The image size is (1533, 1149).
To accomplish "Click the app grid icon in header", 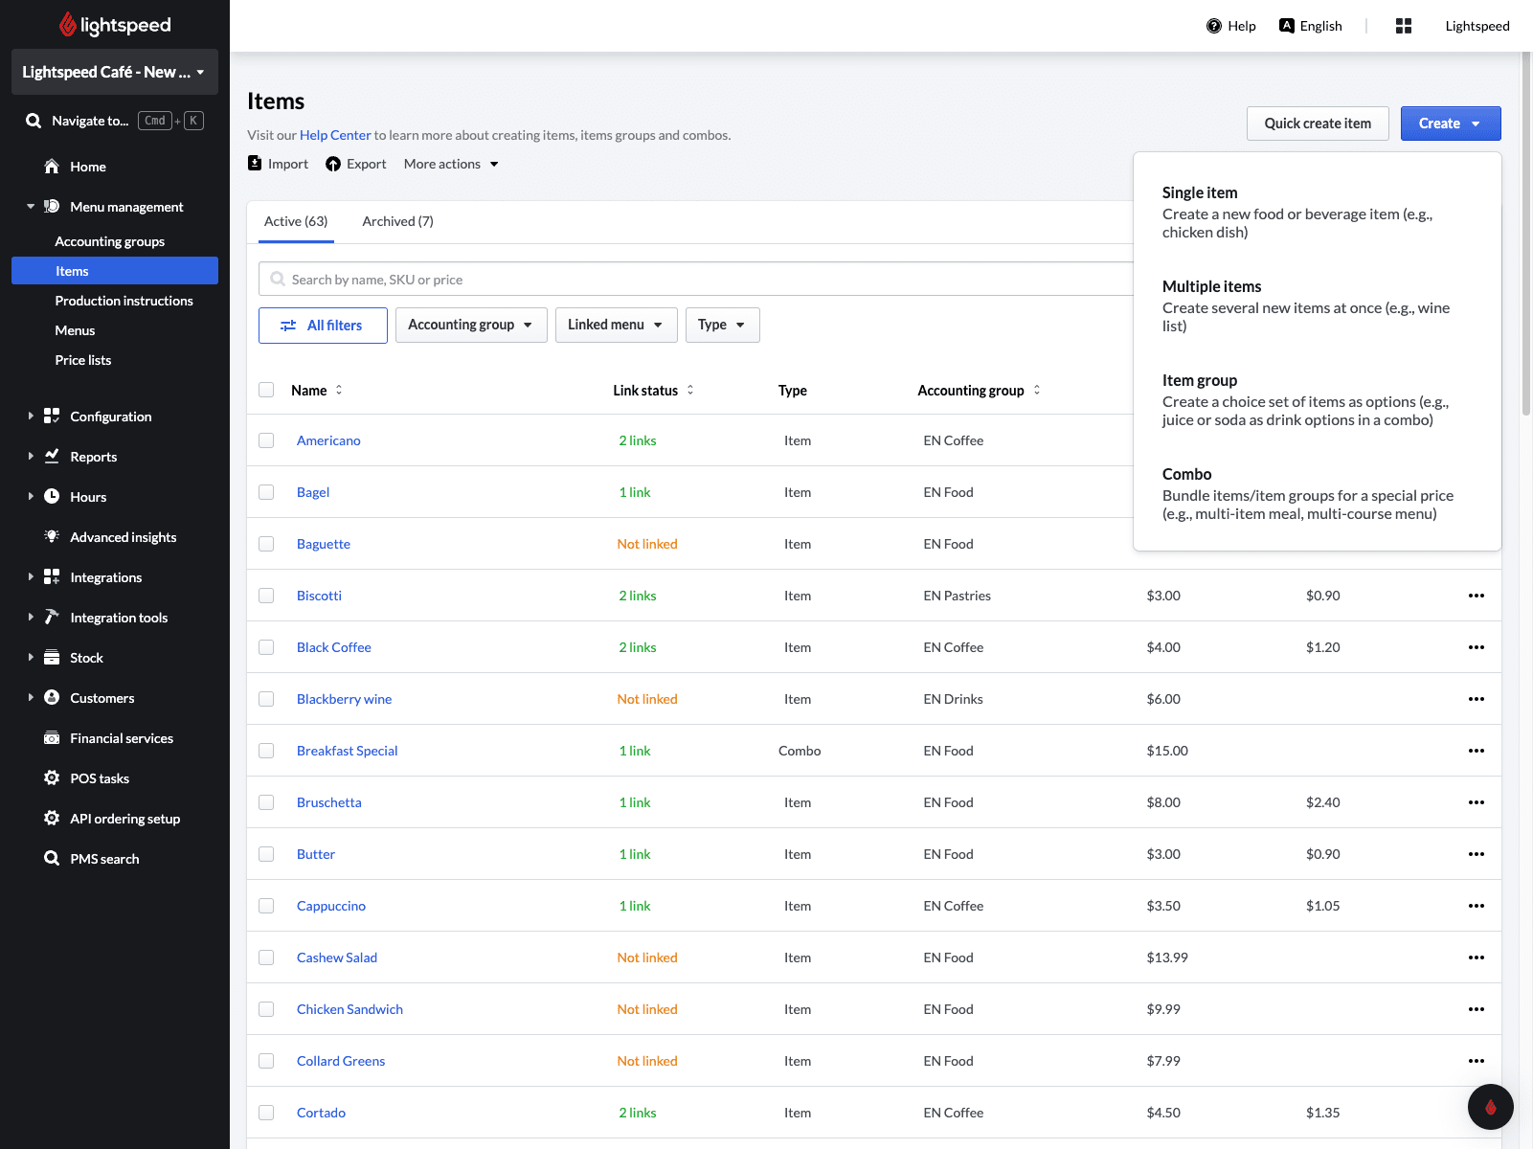I will click(1404, 26).
